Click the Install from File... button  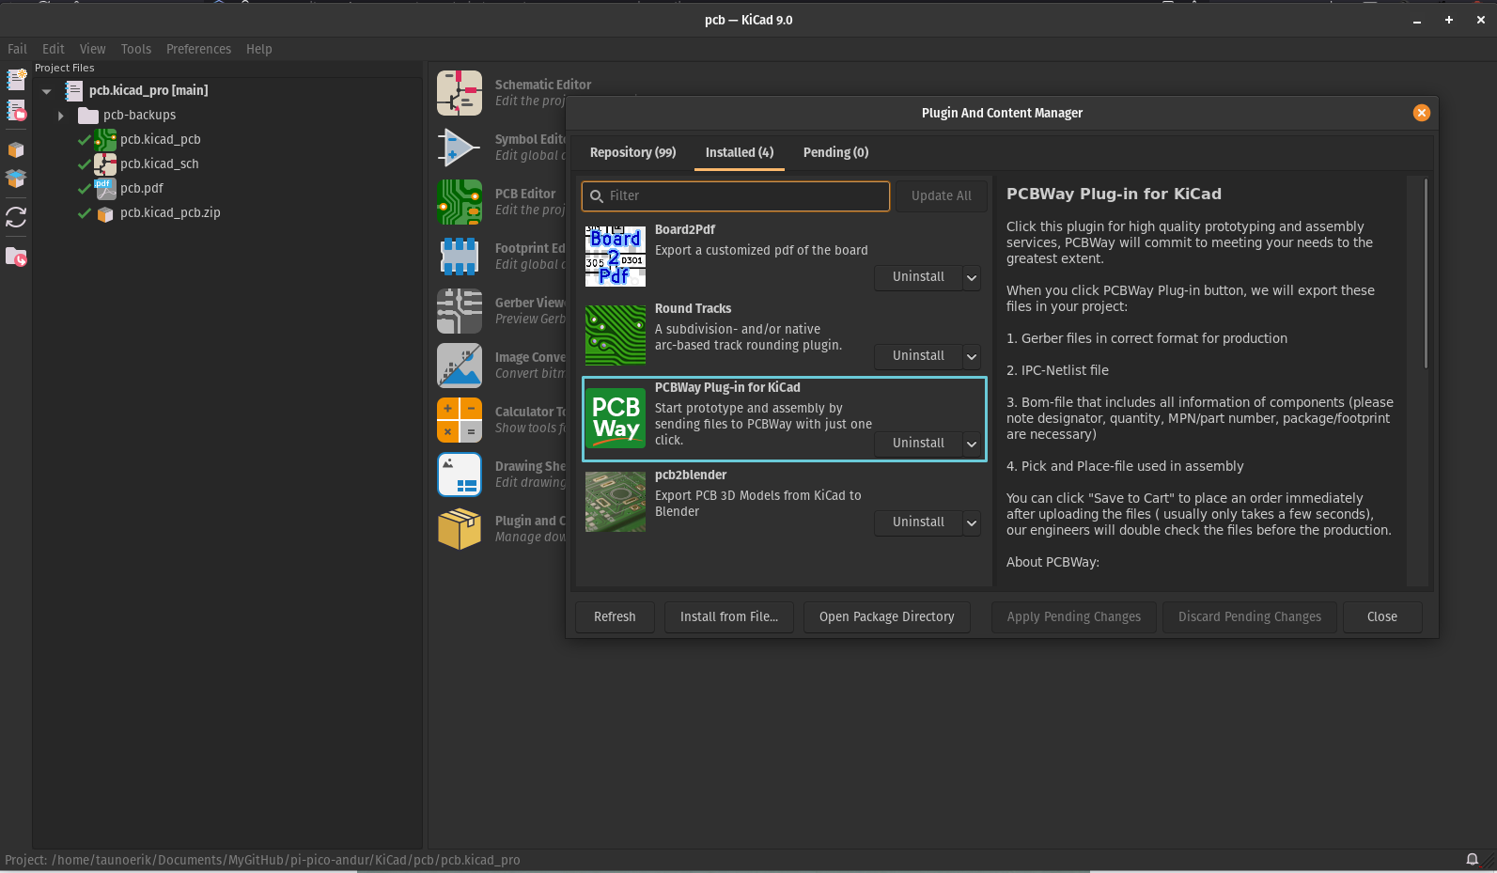pyautogui.click(x=728, y=617)
